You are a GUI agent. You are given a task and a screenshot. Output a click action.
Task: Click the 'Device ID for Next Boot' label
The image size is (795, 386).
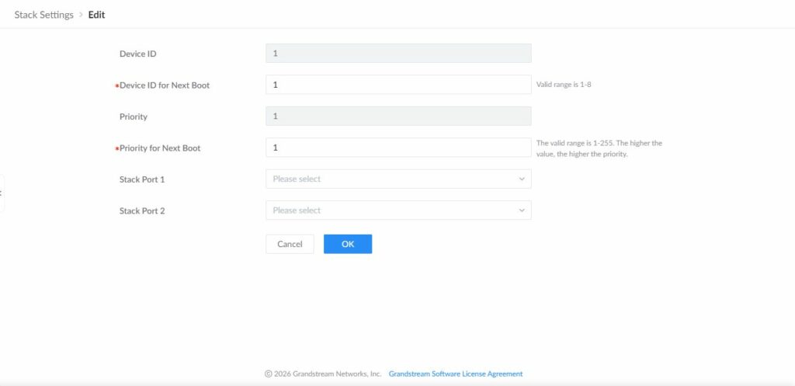point(165,85)
